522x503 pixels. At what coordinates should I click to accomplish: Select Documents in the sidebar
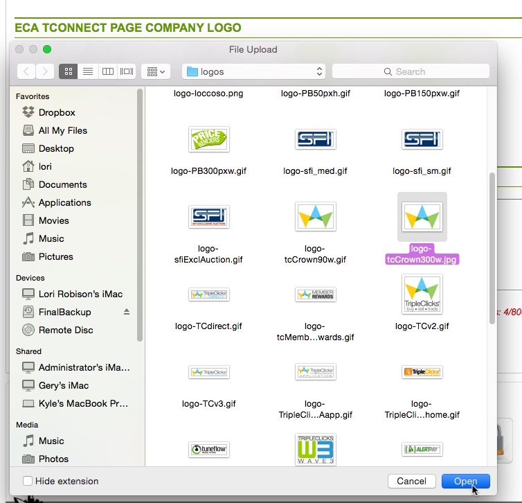pos(62,184)
